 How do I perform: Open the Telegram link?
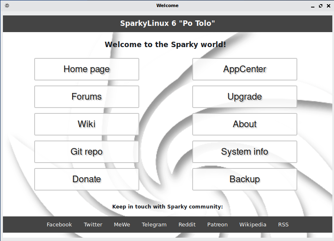click(154, 224)
